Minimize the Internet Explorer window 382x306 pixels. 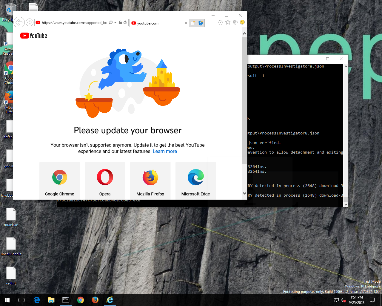point(213,15)
